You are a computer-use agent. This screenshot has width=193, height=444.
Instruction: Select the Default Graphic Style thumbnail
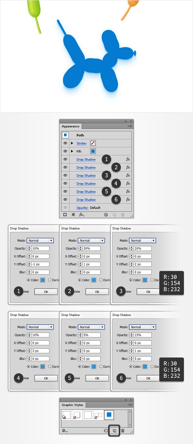66,415
